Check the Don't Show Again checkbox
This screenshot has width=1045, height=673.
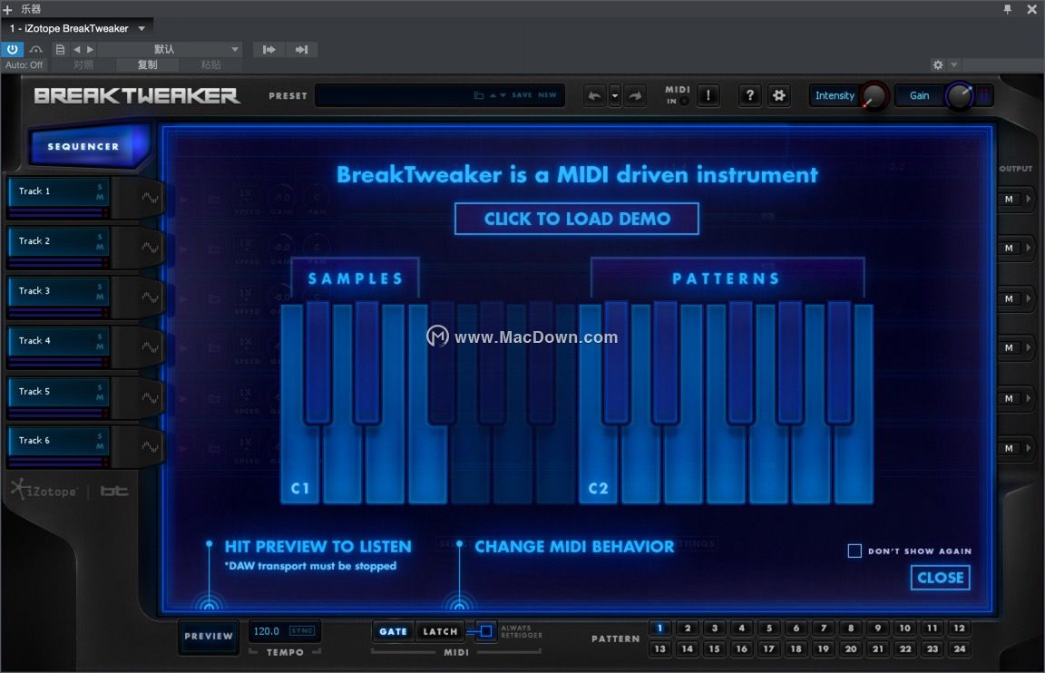click(855, 551)
